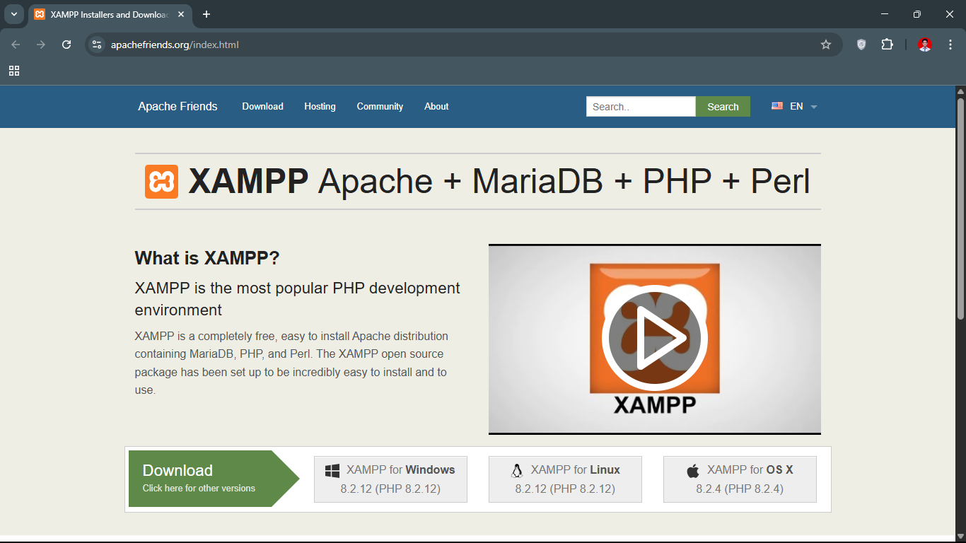
Task: Click the bookmark star icon in address bar
Action: [825, 45]
